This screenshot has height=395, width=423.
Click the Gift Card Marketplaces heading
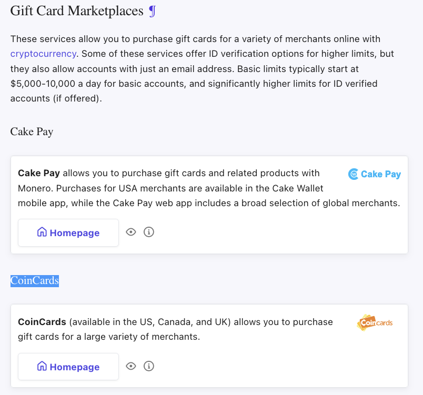77,11
